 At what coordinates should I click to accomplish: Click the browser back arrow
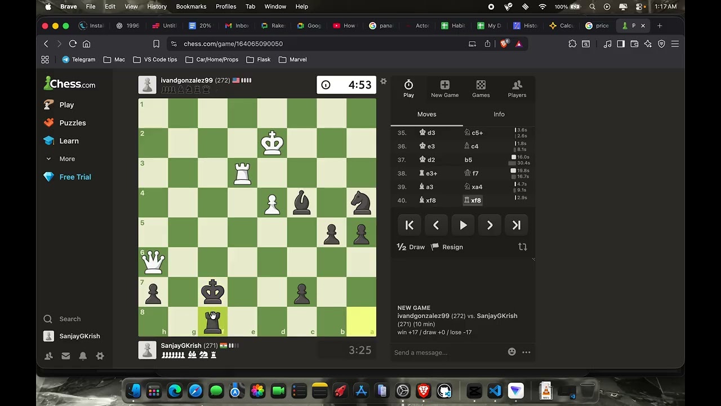coord(46,44)
